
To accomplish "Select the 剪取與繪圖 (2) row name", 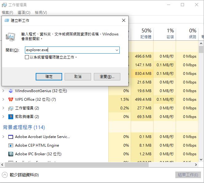I will pyautogui.click(x=27, y=116).
